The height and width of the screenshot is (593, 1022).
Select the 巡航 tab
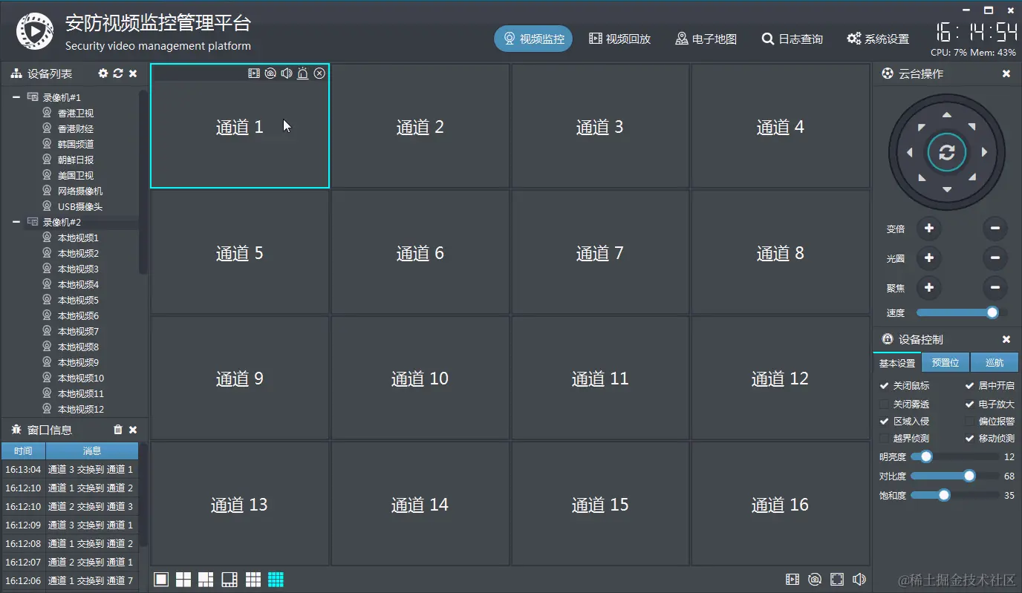click(995, 363)
